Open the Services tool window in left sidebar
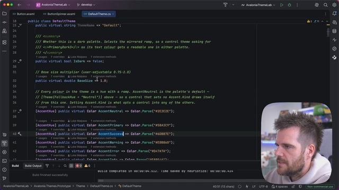Screen dimensions: 339x190 pos(4,152)
